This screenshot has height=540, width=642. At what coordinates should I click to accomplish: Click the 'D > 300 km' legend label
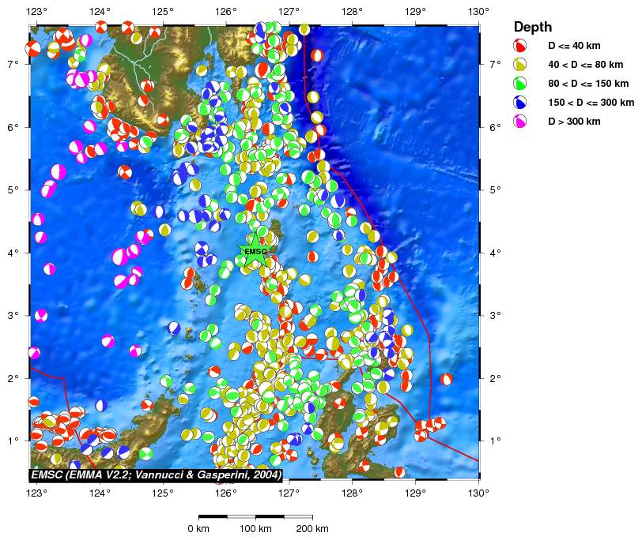574,122
